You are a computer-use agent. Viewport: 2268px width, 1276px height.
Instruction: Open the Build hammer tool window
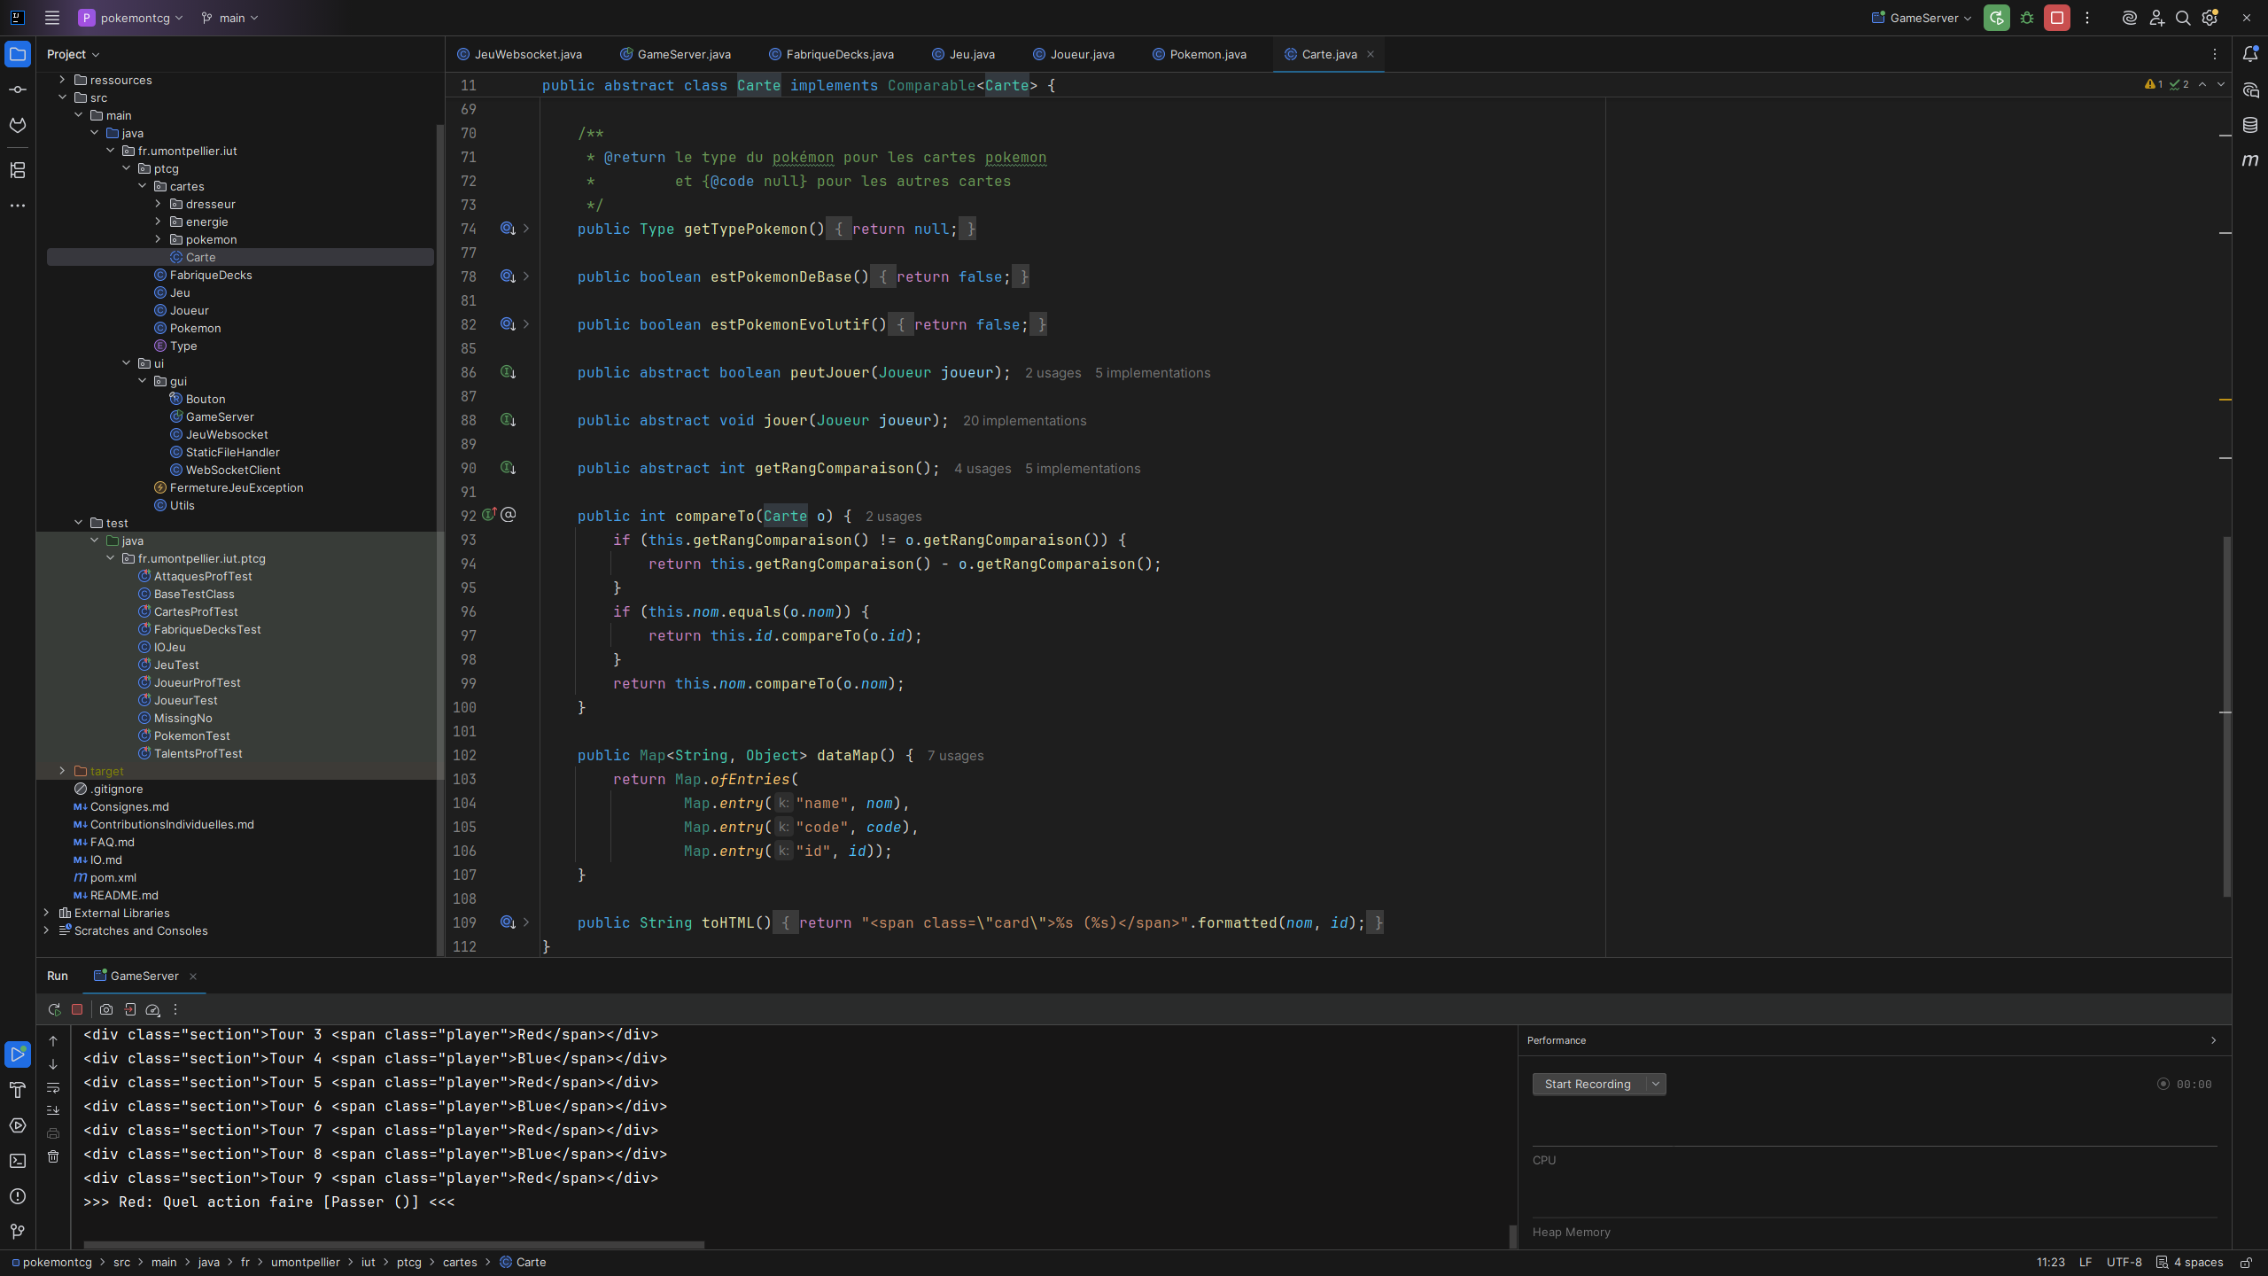pos(18,1090)
